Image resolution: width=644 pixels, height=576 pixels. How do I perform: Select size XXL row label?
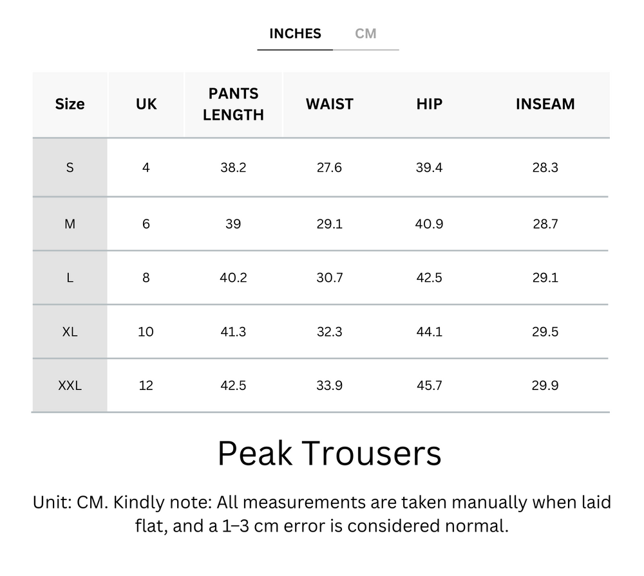point(70,386)
